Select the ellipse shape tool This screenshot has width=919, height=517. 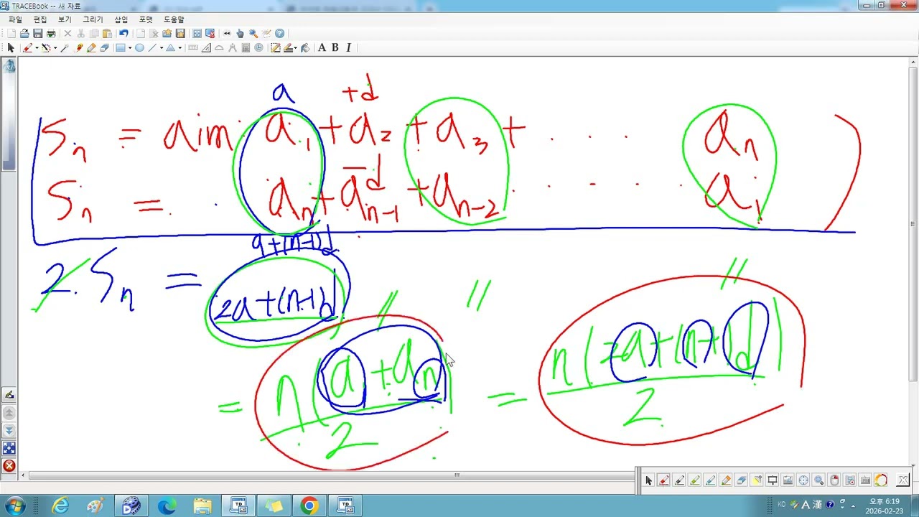tap(139, 48)
